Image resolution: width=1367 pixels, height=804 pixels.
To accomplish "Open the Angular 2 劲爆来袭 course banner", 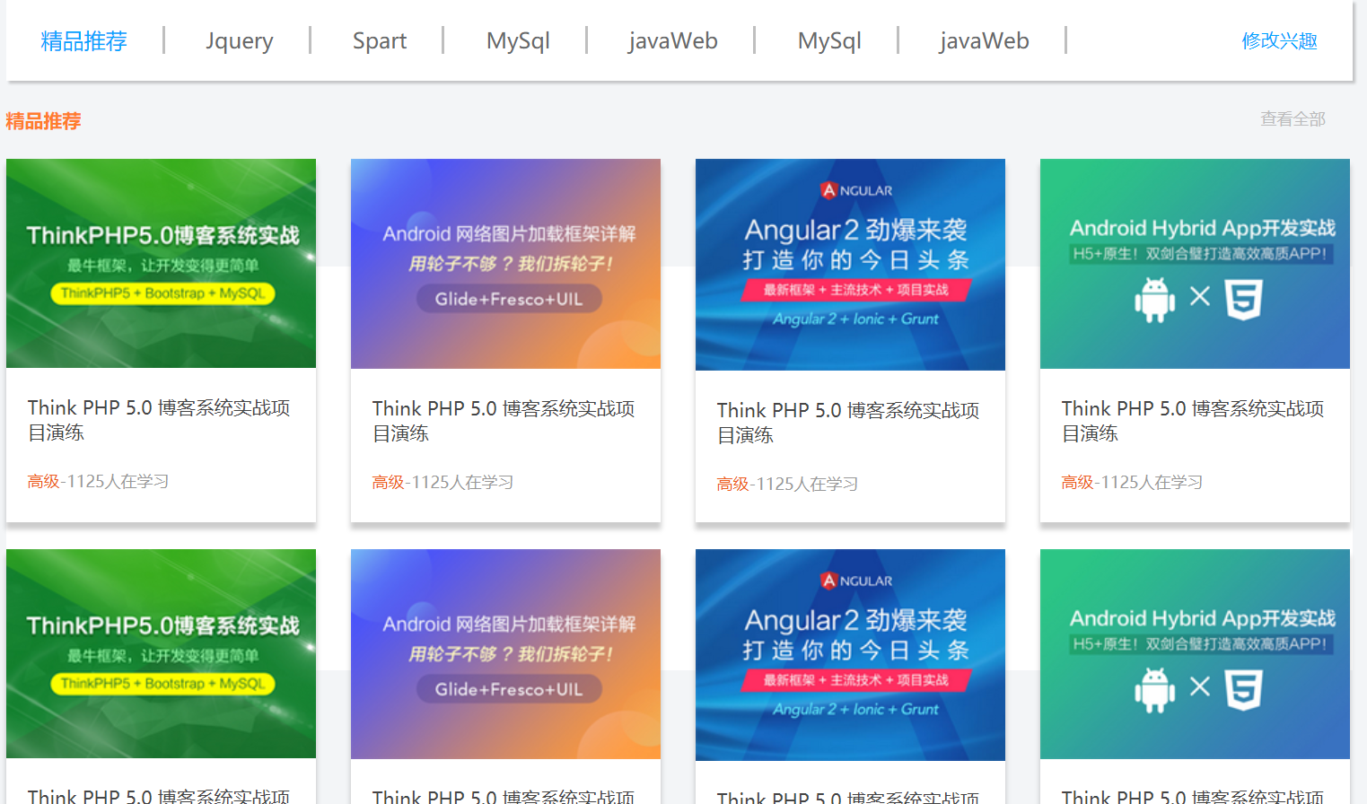I will point(850,263).
